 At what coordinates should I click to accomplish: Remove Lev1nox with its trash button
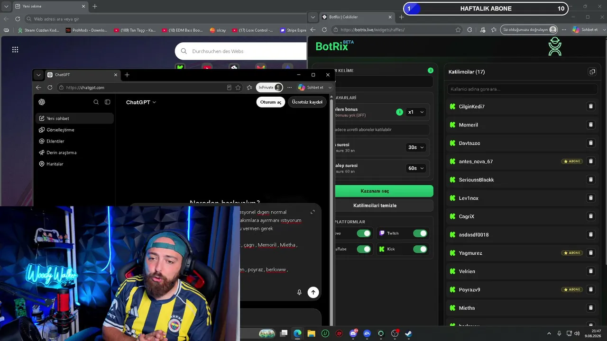tap(590, 198)
